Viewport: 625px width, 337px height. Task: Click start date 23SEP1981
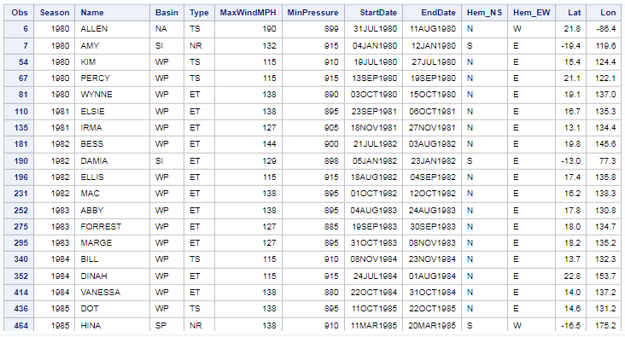tap(374, 112)
